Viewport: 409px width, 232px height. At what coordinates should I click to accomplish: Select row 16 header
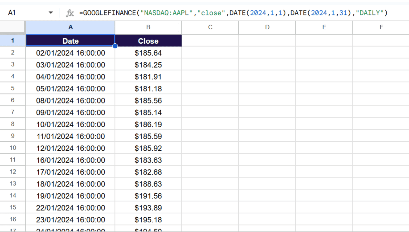tap(13, 219)
